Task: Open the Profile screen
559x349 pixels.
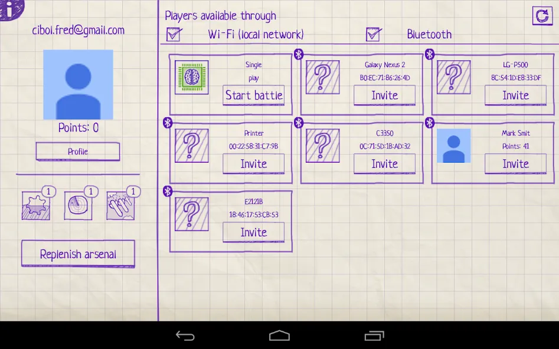Action: coord(77,152)
